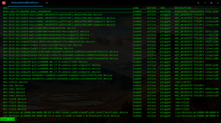The height and width of the screenshot is (123, 221).
Task: Click the pci ata-1 part3.device unit
Action: click(x=52, y=72)
